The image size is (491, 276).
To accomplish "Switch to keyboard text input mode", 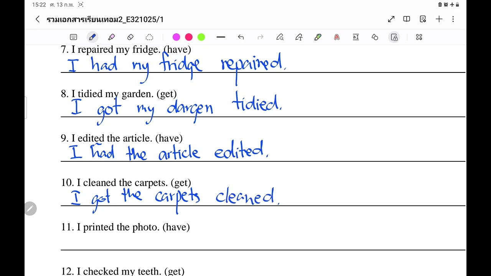I will point(74,37).
